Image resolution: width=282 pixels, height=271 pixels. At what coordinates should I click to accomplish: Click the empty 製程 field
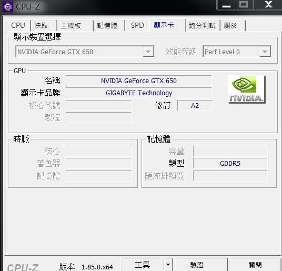pyautogui.click(x=99, y=117)
